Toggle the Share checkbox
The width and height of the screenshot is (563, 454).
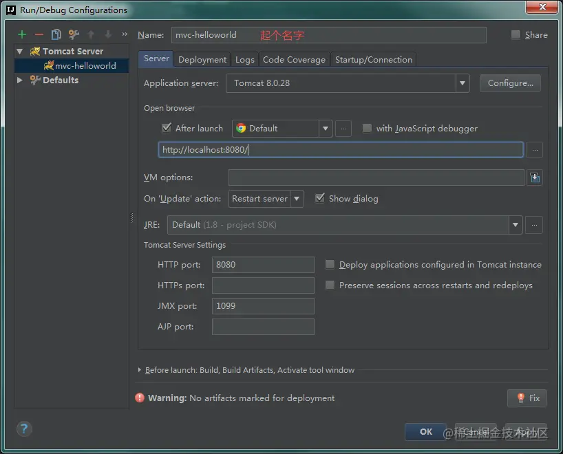516,35
